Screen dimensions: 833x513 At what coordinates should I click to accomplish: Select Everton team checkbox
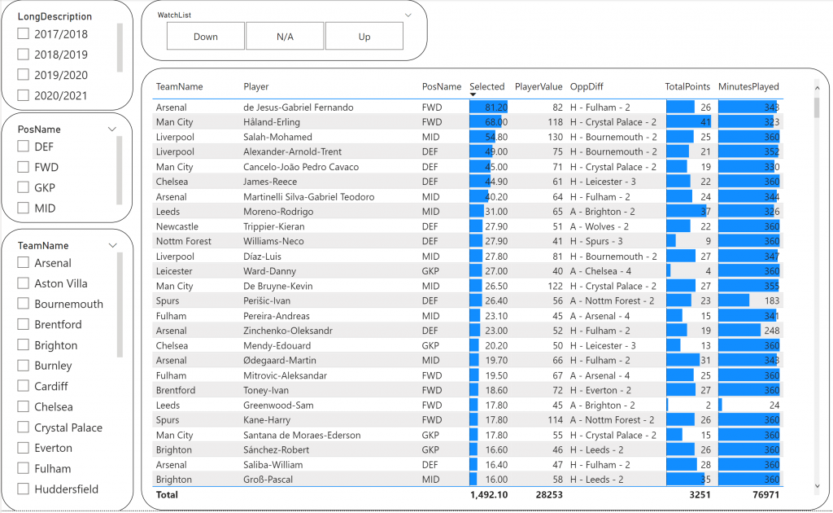click(23, 448)
